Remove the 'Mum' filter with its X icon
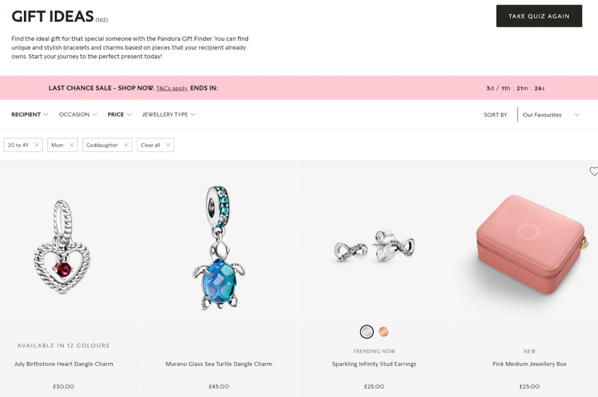 [72, 145]
